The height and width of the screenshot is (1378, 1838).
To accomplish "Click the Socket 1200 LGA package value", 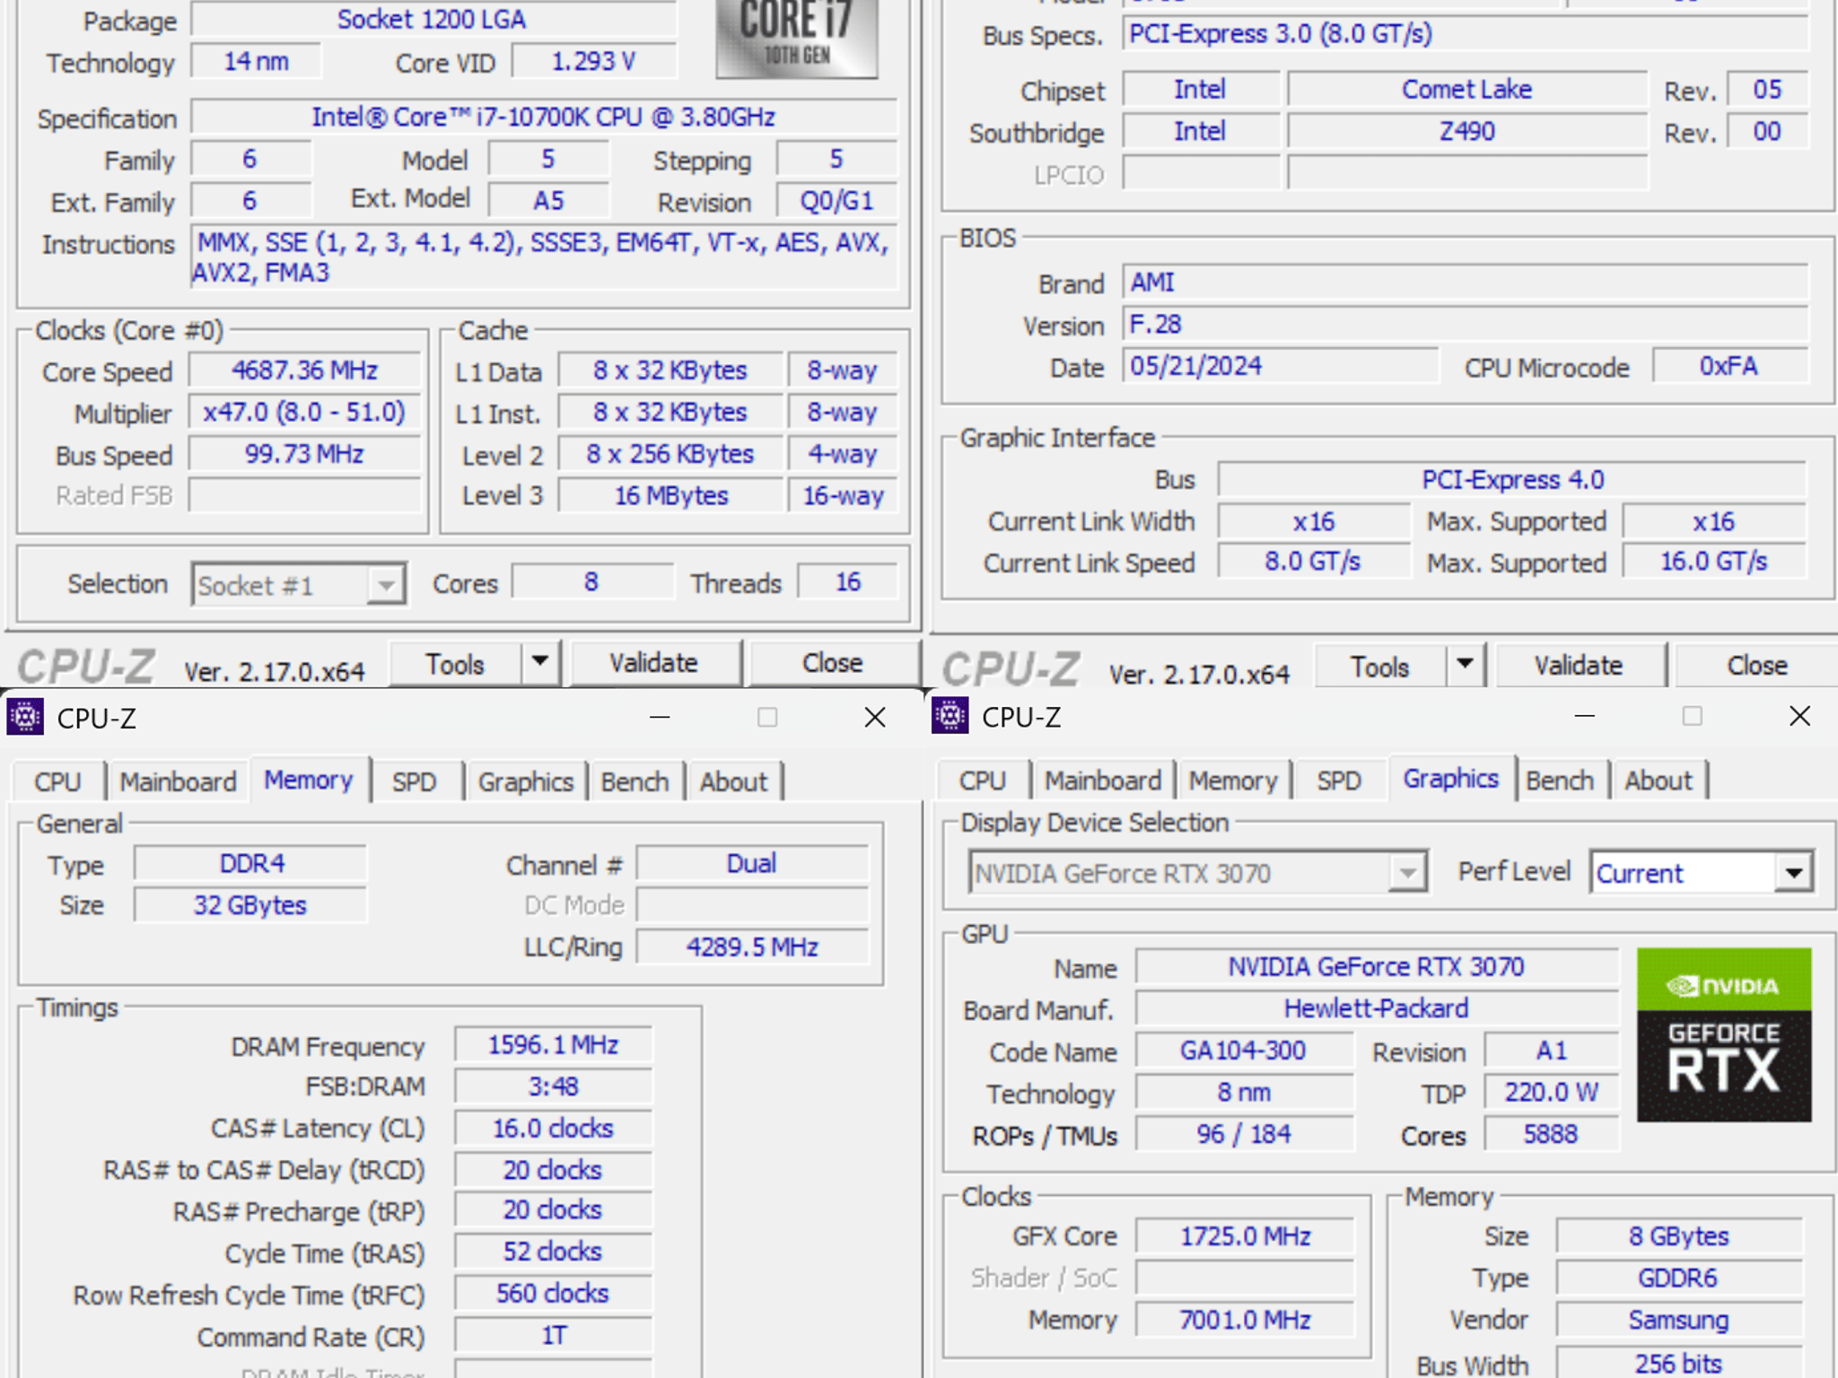I will 433,20.
